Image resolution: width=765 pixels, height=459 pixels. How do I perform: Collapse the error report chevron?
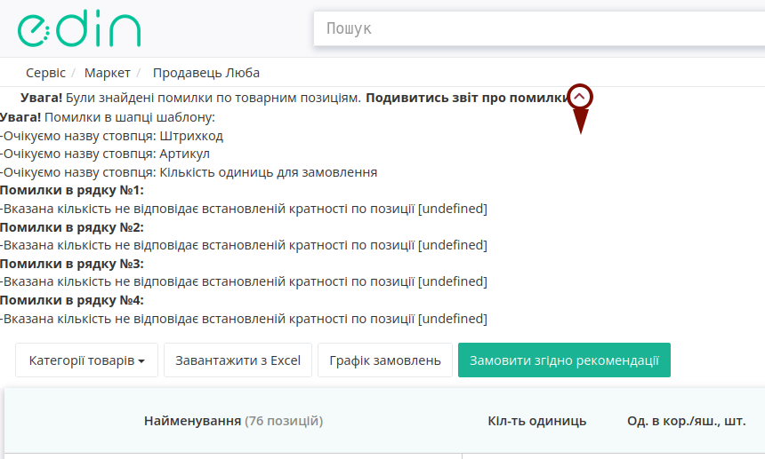(x=580, y=97)
